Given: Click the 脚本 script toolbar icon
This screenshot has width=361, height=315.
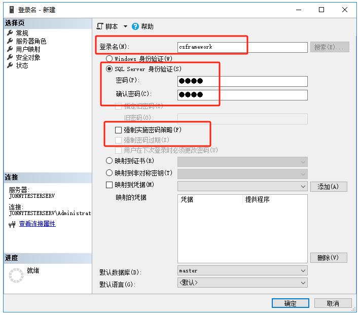Looking at the screenshot, I should click(100, 26).
